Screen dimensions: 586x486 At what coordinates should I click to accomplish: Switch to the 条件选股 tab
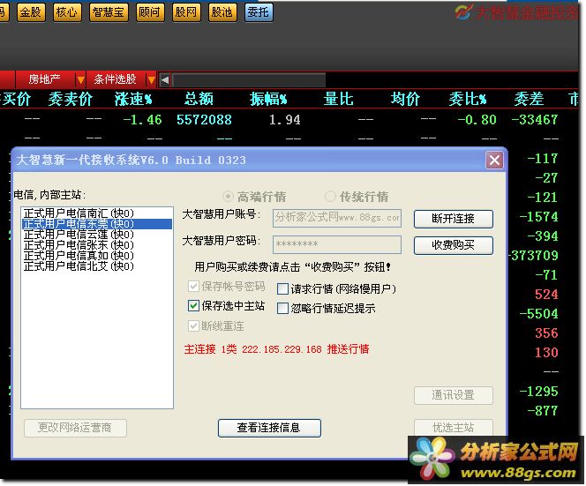click(x=116, y=79)
